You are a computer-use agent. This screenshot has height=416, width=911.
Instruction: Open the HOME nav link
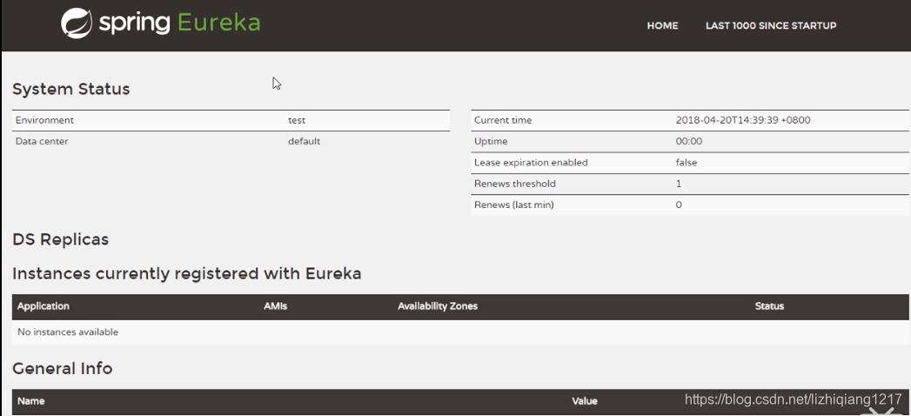coord(662,25)
